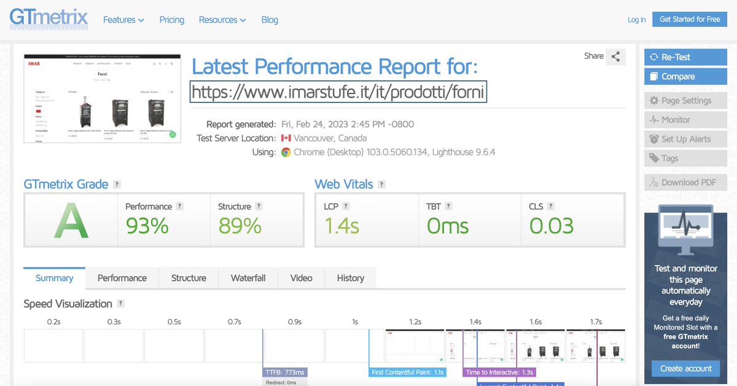Click the Share icon button
Viewport: 737px width, 386px height.
615,57
